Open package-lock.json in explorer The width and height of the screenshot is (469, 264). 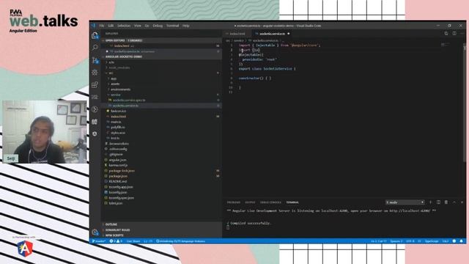point(161,171)
